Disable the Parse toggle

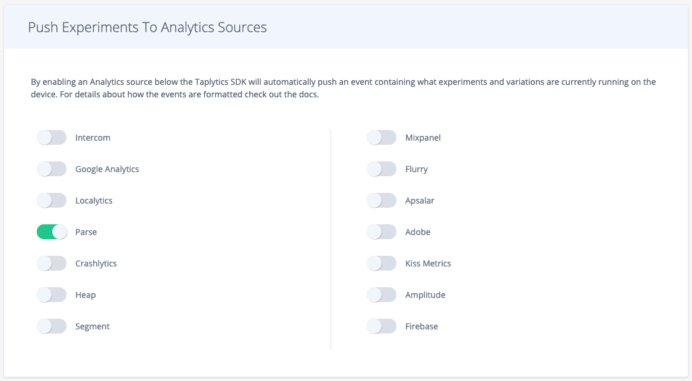pos(52,232)
